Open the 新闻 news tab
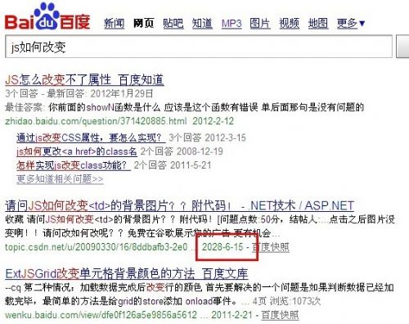Image resolution: width=409 pixels, height=324 pixels. (x=114, y=24)
